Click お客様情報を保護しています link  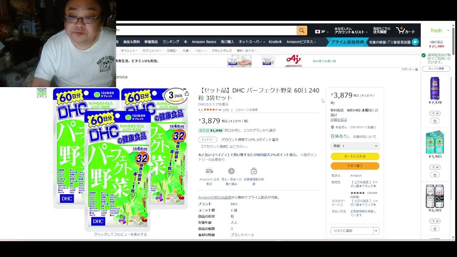point(363,213)
